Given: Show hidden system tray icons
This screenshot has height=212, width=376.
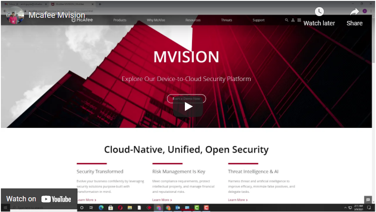Looking at the screenshot, I should click(345, 208).
